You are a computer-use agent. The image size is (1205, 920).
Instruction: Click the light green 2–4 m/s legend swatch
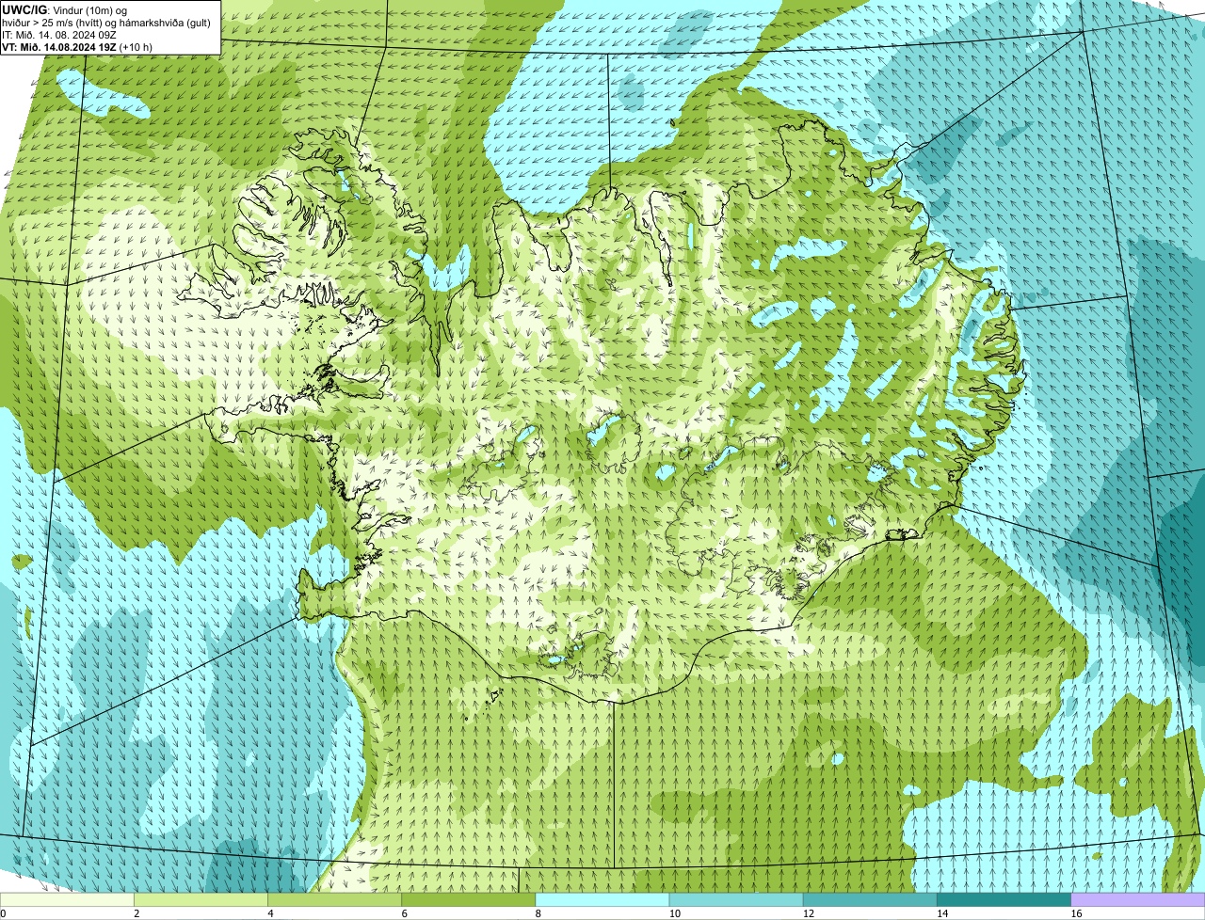pos(201,899)
